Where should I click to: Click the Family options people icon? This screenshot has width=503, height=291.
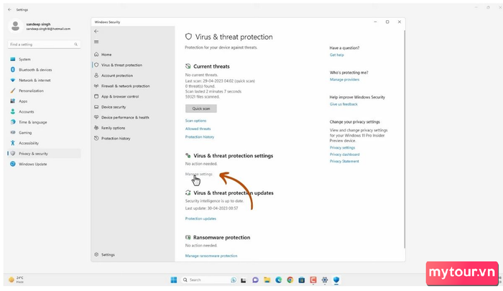(x=96, y=128)
